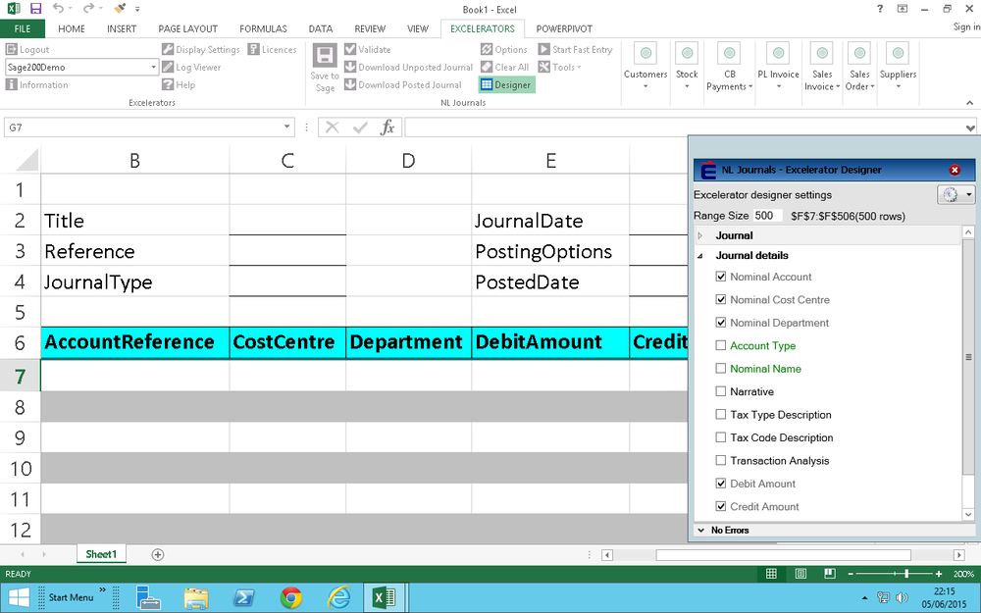Click Download Unposted Journal
Screen dimensions: 981x613
coord(408,67)
